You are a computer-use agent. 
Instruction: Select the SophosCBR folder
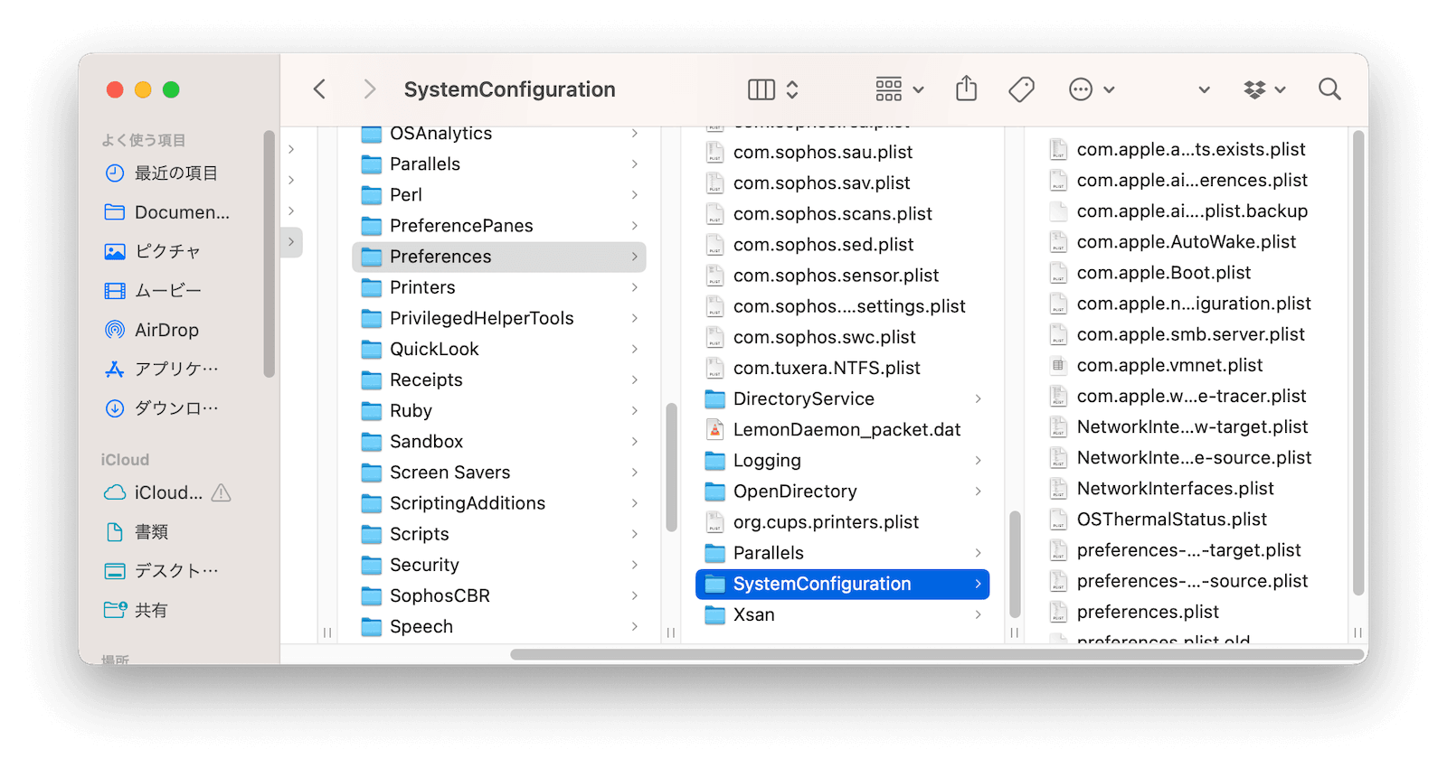499,595
